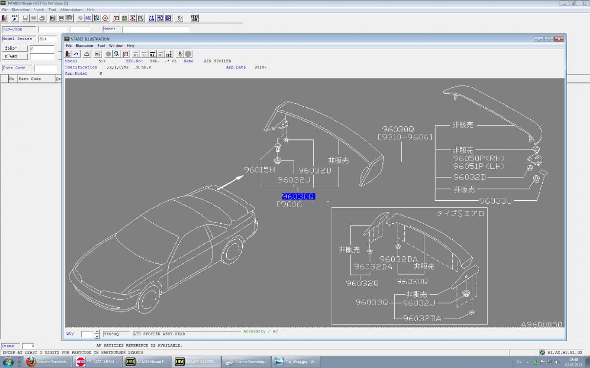Click the next illustration ILL. arrow icon
Image resolution: width=590 pixels, height=368 pixels.
point(153,54)
